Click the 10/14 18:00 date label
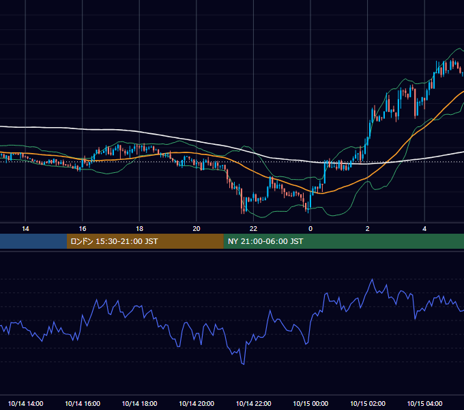 click(x=139, y=403)
